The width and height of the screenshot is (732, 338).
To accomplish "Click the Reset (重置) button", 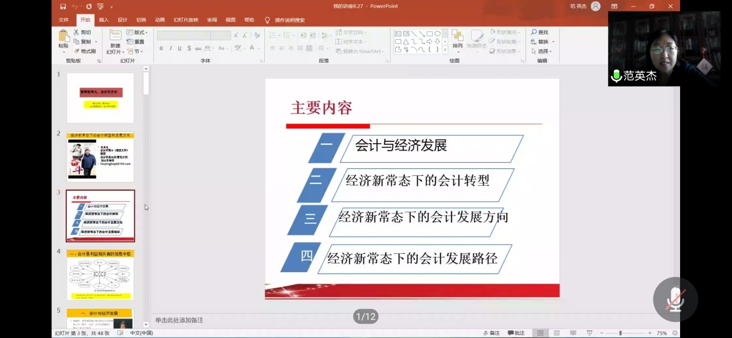I will pos(135,40).
